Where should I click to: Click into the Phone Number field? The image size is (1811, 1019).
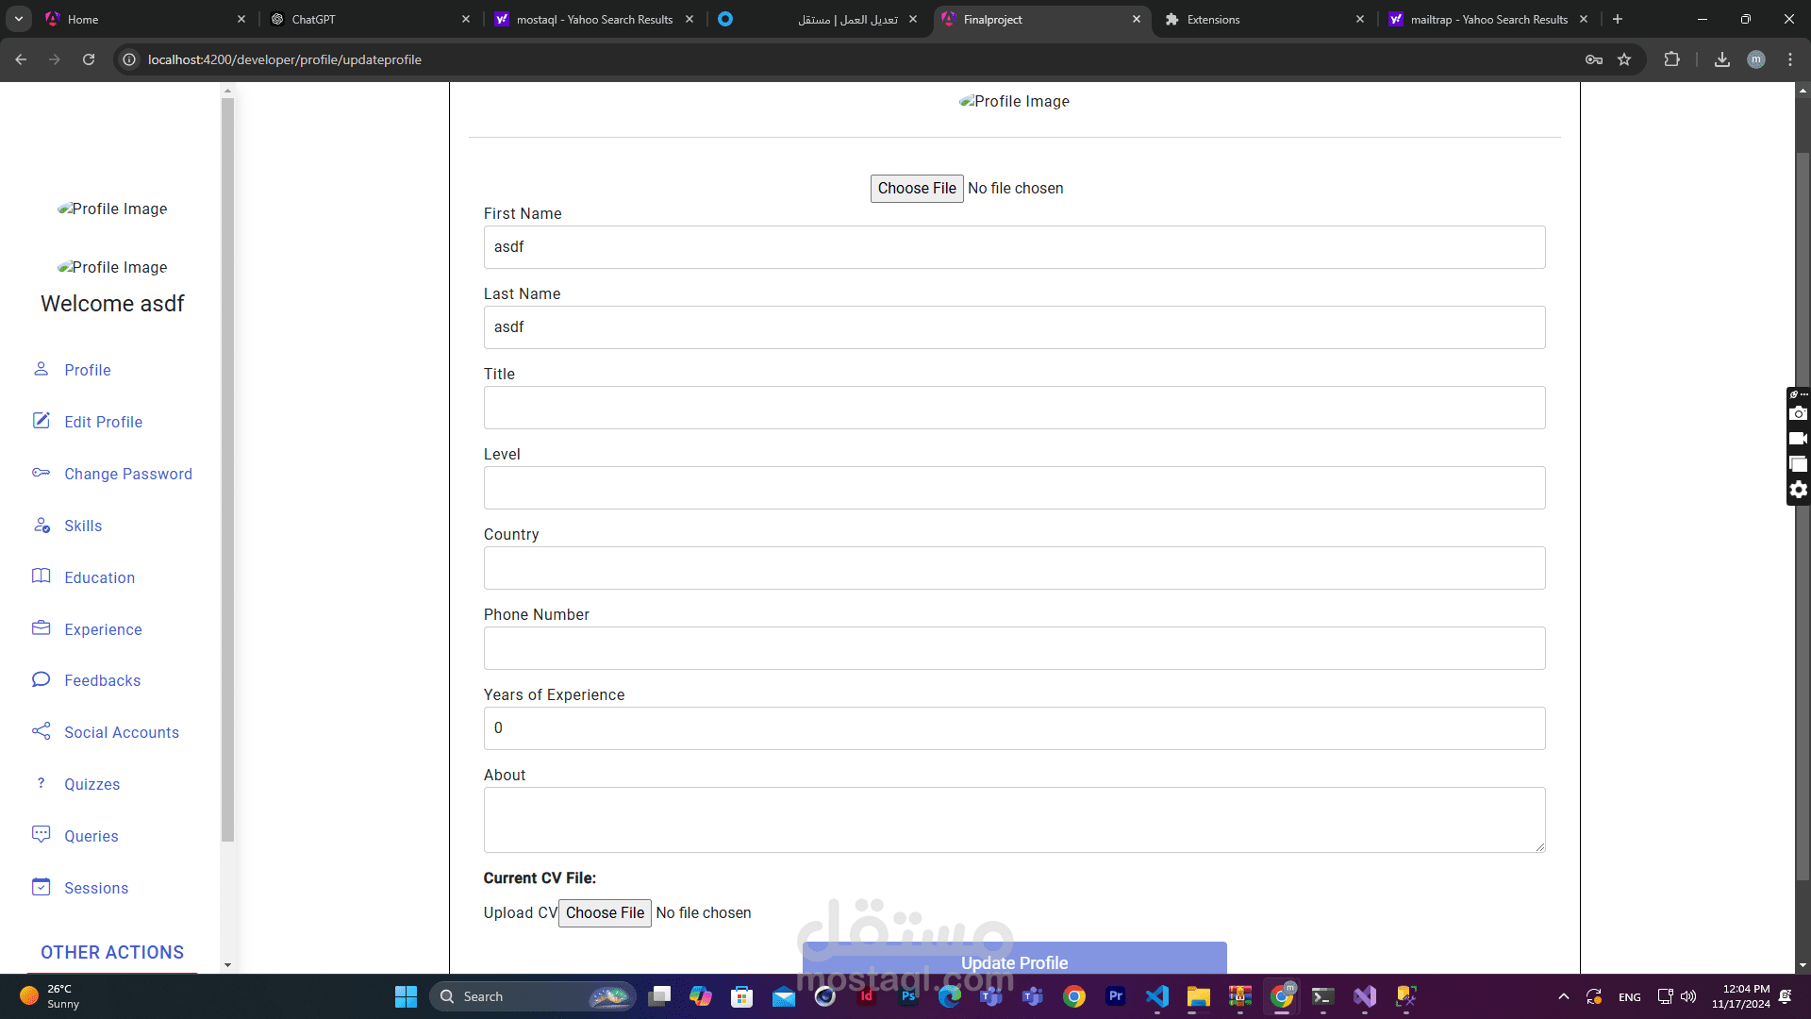point(1014,648)
